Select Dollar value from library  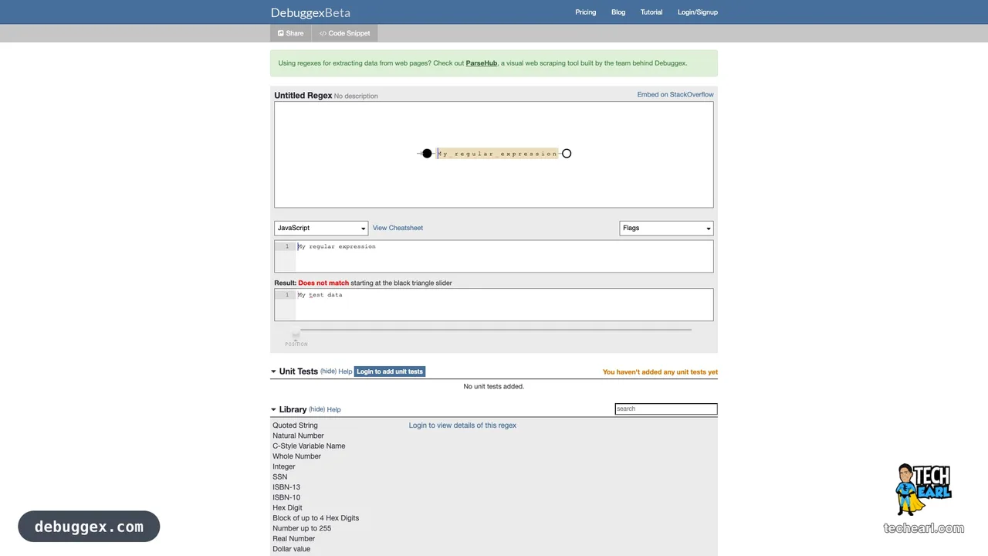[291, 549]
